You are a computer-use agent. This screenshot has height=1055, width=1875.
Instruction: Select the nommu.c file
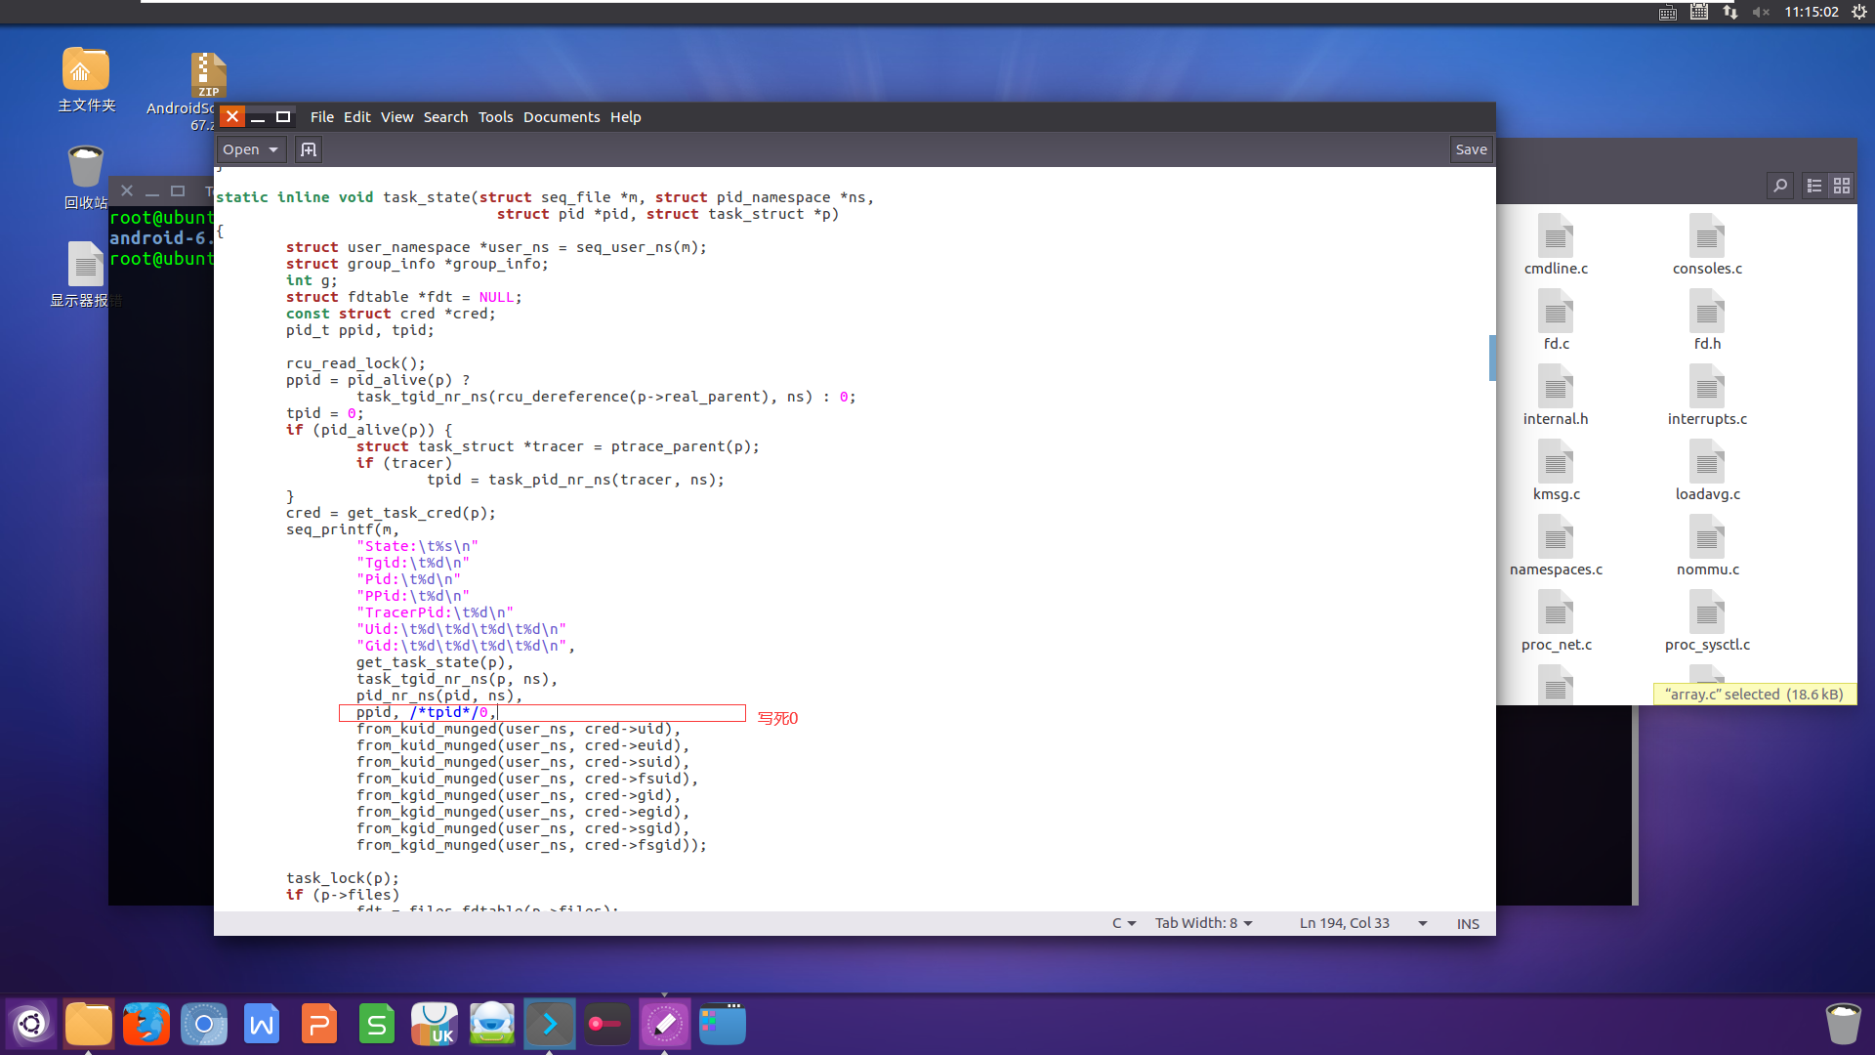[x=1707, y=545]
